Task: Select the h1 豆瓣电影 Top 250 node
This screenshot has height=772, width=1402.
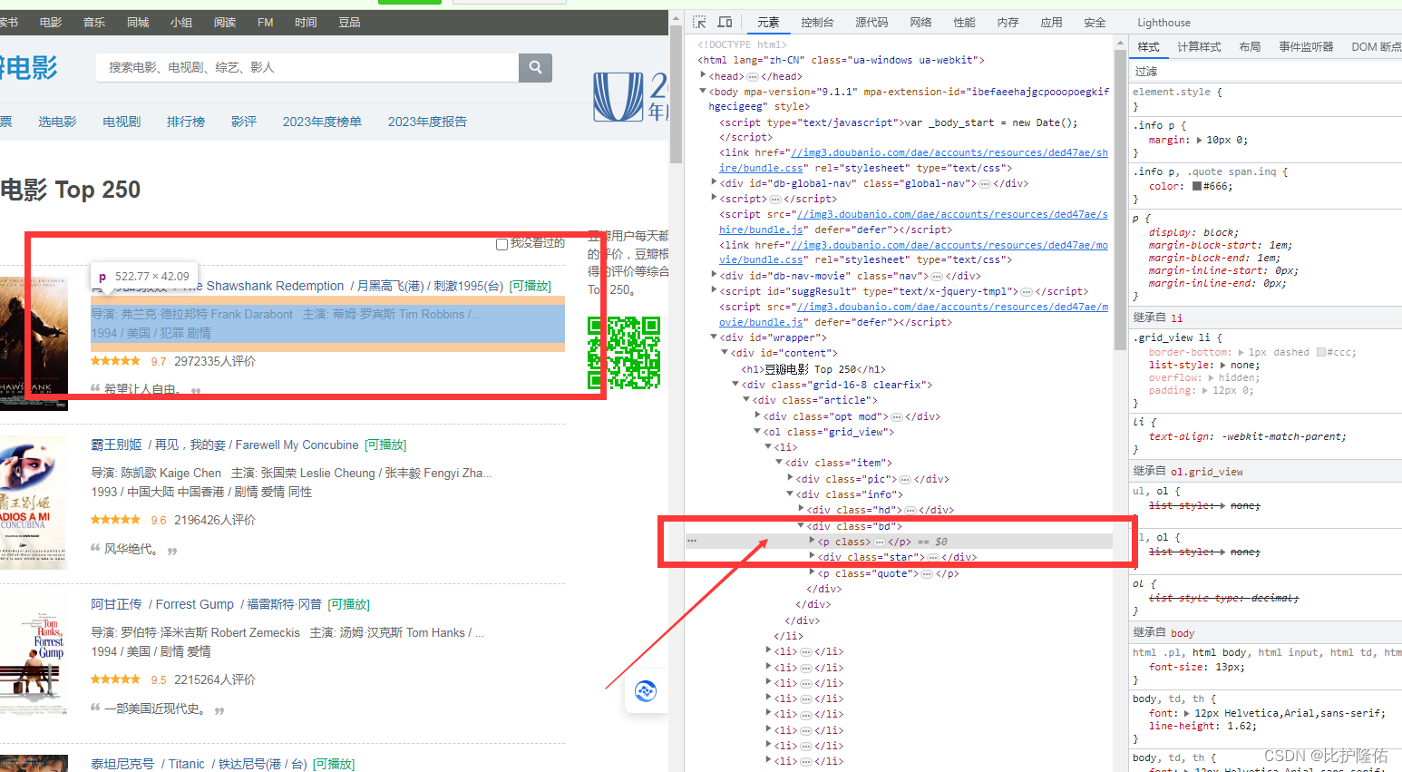Action: [x=813, y=369]
